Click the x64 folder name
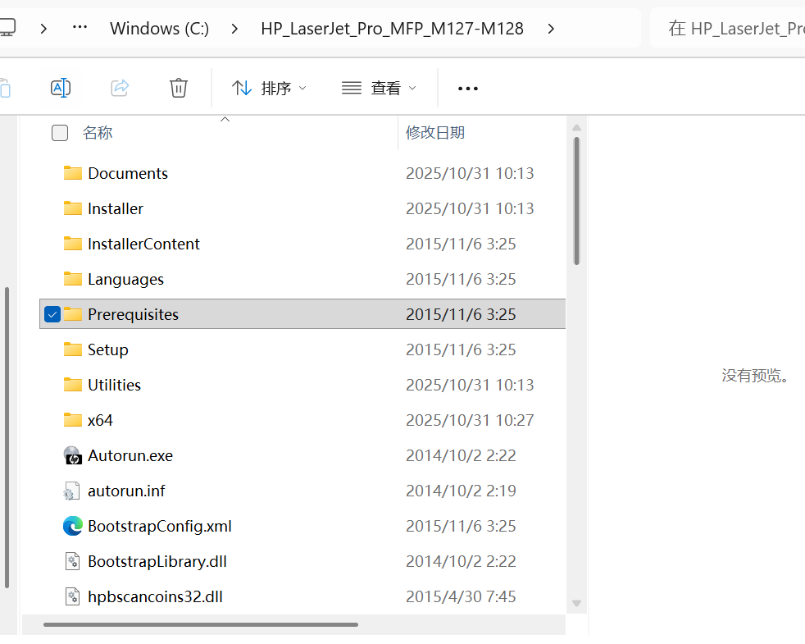 click(100, 420)
